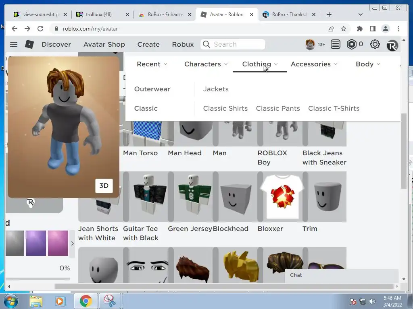Viewport: 413px width, 309px height.
Task: Open the Discover page link
Action: [56, 44]
